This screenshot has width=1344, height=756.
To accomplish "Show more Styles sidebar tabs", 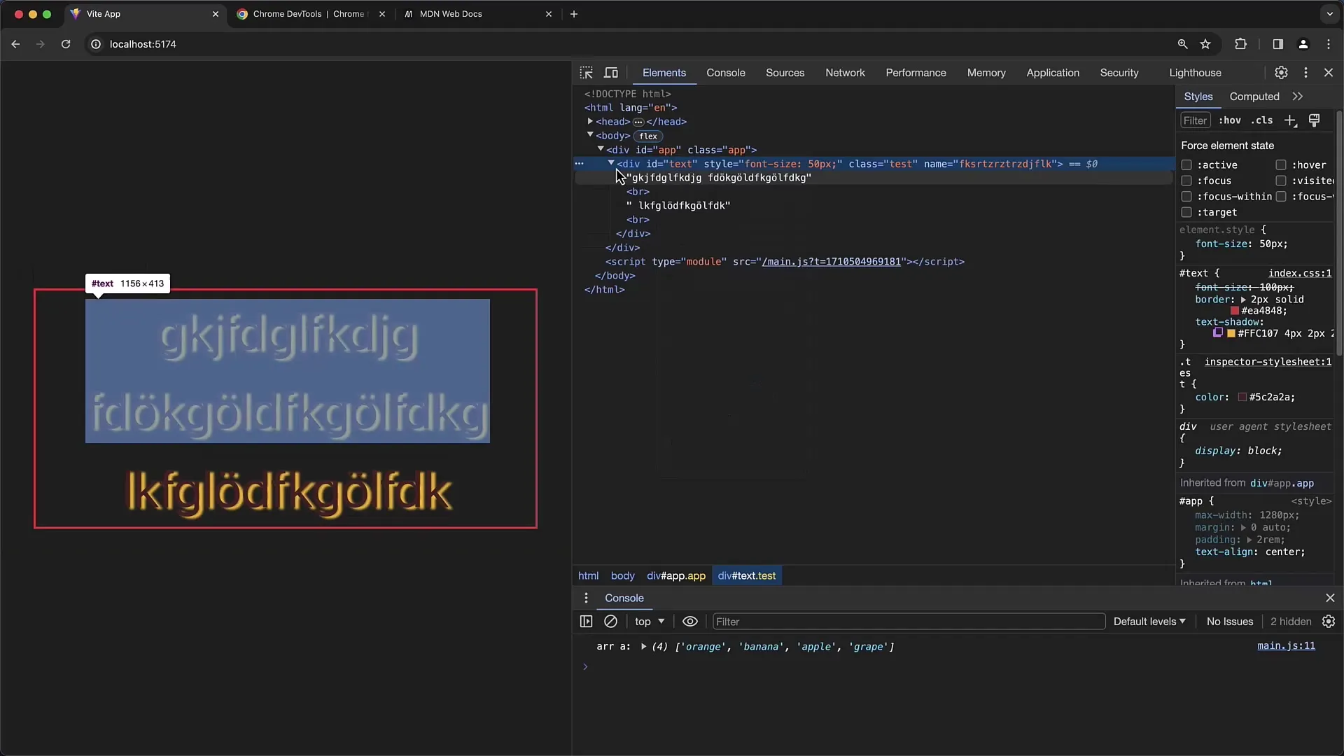I will tap(1298, 97).
